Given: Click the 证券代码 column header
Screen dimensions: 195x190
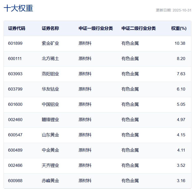Looking at the screenshot, I should [17, 28].
